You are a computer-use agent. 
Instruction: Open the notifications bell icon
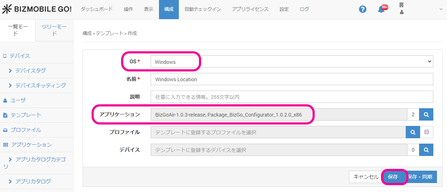381,9
